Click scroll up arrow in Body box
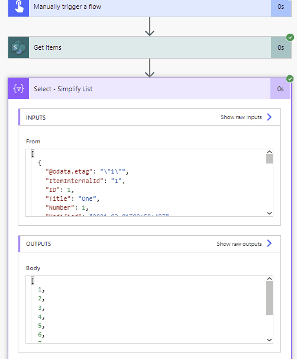Viewport: 297px width, 359px height. click(x=269, y=278)
